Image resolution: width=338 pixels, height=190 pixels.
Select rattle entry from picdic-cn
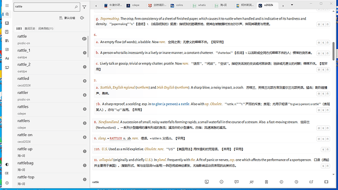point(52,39)
